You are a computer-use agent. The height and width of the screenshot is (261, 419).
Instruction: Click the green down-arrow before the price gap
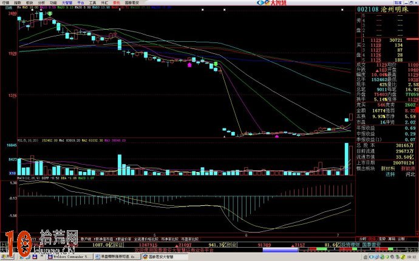(216, 64)
